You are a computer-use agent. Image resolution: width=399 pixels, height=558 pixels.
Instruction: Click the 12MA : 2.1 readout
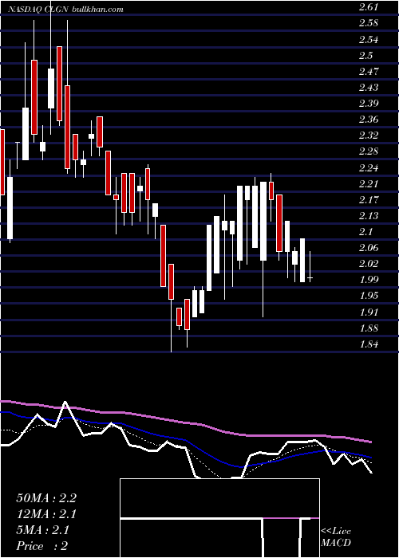click(x=46, y=514)
